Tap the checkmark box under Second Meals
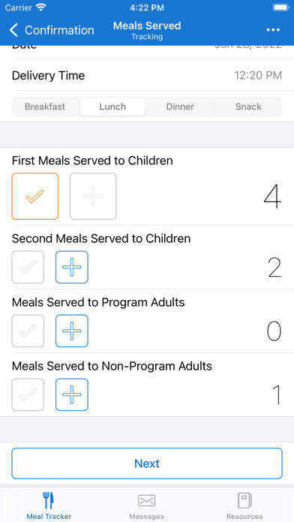 click(28, 267)
